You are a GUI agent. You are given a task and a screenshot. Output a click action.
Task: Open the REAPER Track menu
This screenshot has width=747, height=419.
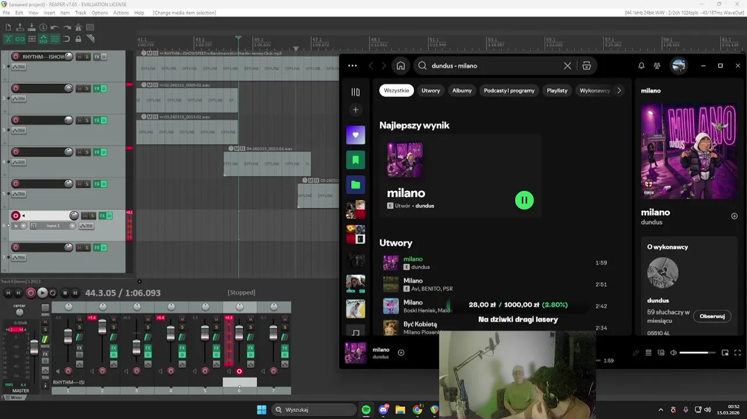tap(80, 13)
